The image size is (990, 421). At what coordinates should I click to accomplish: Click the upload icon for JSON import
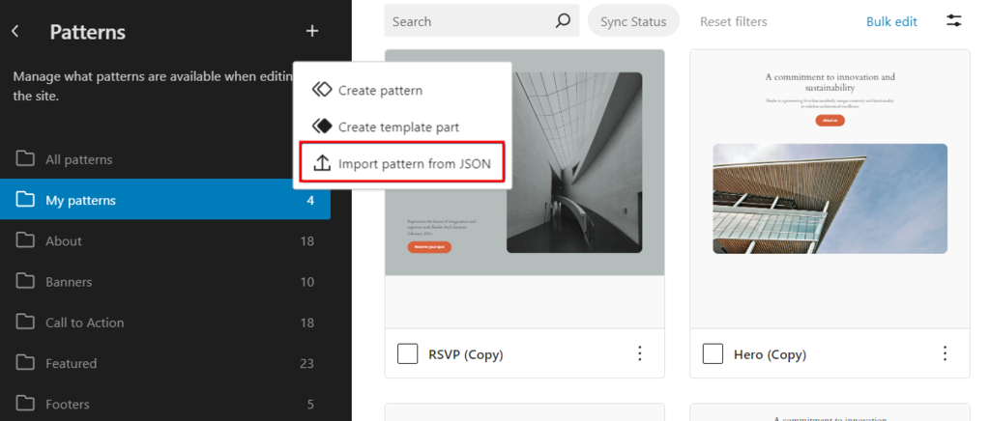pos(322,164)
